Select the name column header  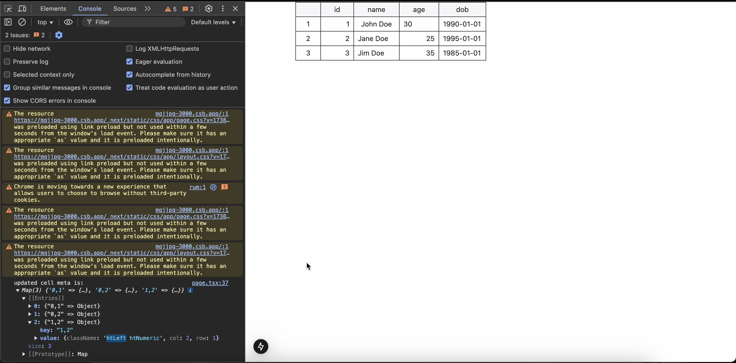377,10
